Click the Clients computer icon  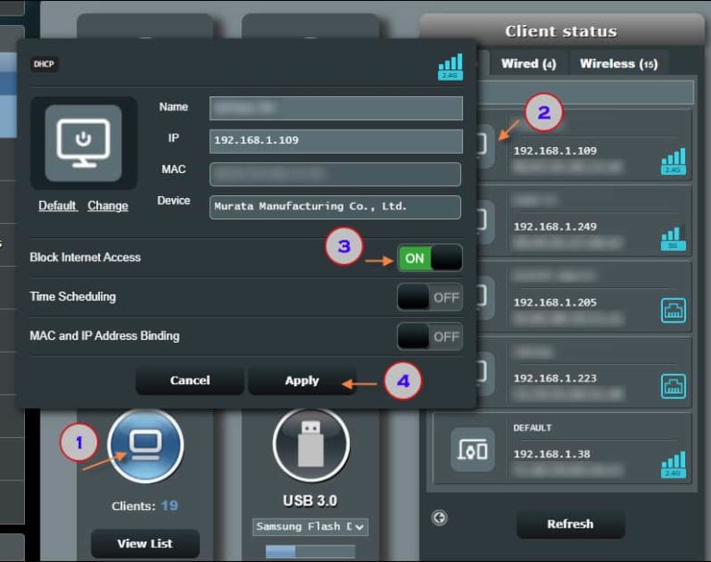pyautogui.click(x=145, y=445)
